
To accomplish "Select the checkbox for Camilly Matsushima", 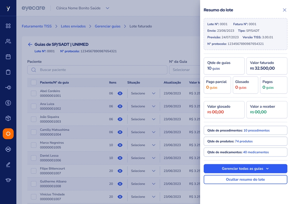I will click(x=34, y=132).
